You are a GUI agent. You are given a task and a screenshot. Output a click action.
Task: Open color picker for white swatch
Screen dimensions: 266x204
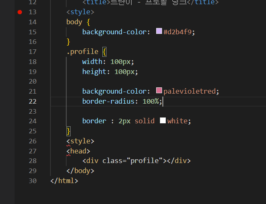(x=163, y=120)
